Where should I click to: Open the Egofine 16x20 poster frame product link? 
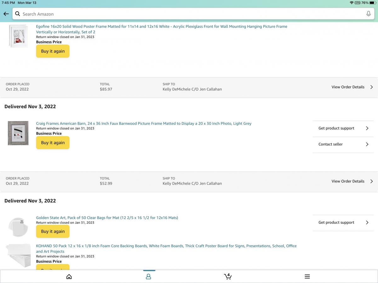click(x=162, y=29)
